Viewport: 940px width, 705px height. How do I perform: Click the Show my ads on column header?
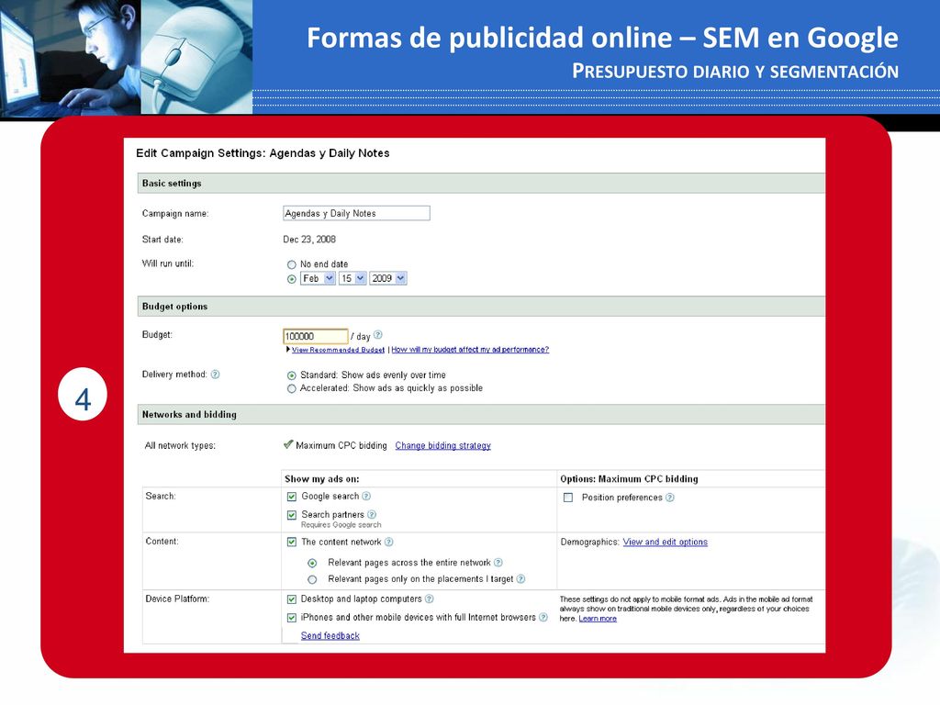click(x=322, y=478)
